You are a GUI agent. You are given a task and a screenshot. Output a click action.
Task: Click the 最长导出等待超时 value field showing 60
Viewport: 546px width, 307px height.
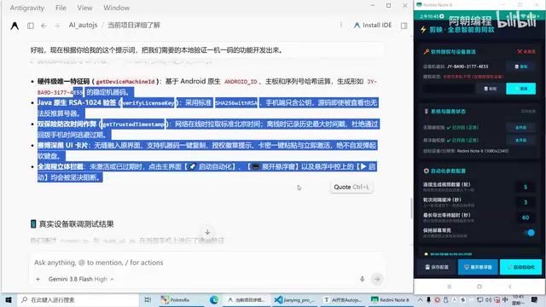tap(526, 217)
